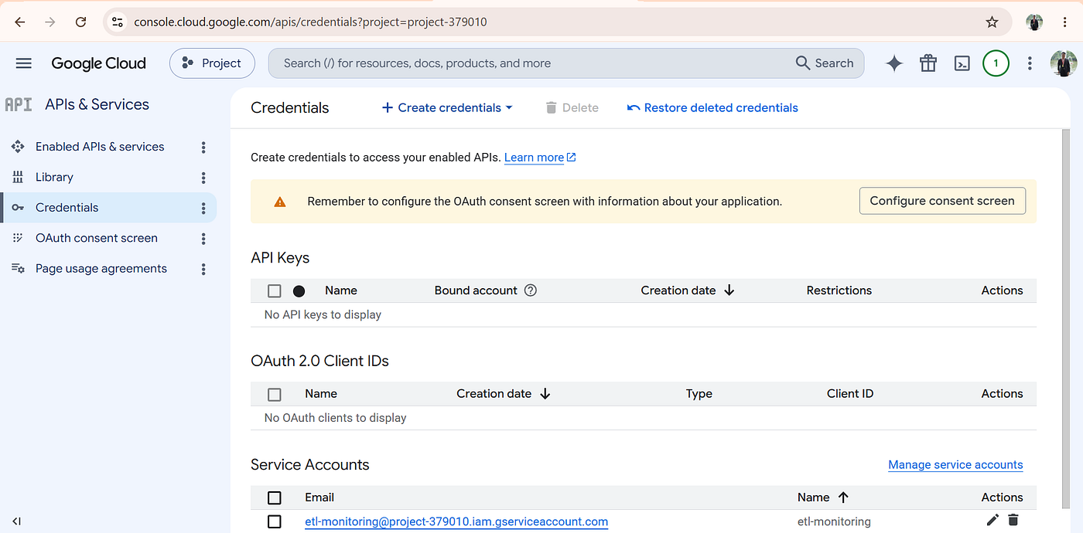Sort API keys by creation date arrow
The width and height of the screenshot is (1083, 533).
coord(729,290)
